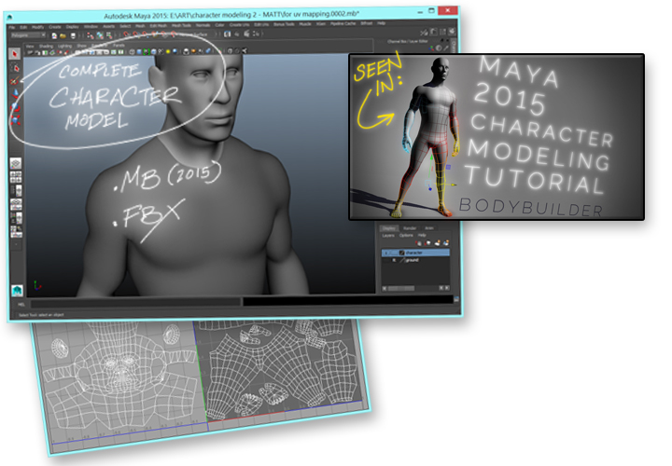Open the Layer Editor Layers menu
The height and width of the screenshot is (466, 672).
(x=388, y=236)
